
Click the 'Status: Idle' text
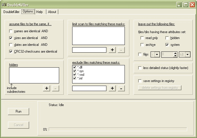56,105
